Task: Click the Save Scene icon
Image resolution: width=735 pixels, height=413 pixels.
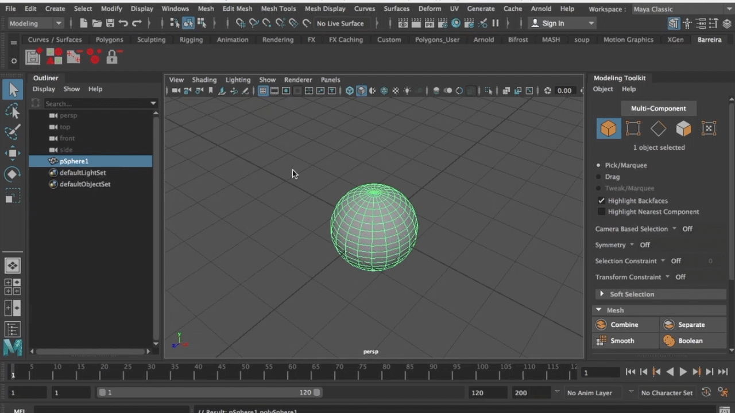Action: 110,24
